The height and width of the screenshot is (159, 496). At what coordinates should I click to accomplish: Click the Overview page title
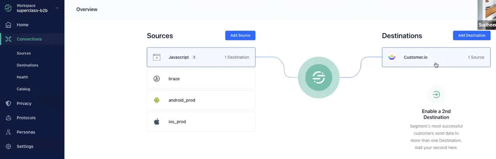(87, 9)
